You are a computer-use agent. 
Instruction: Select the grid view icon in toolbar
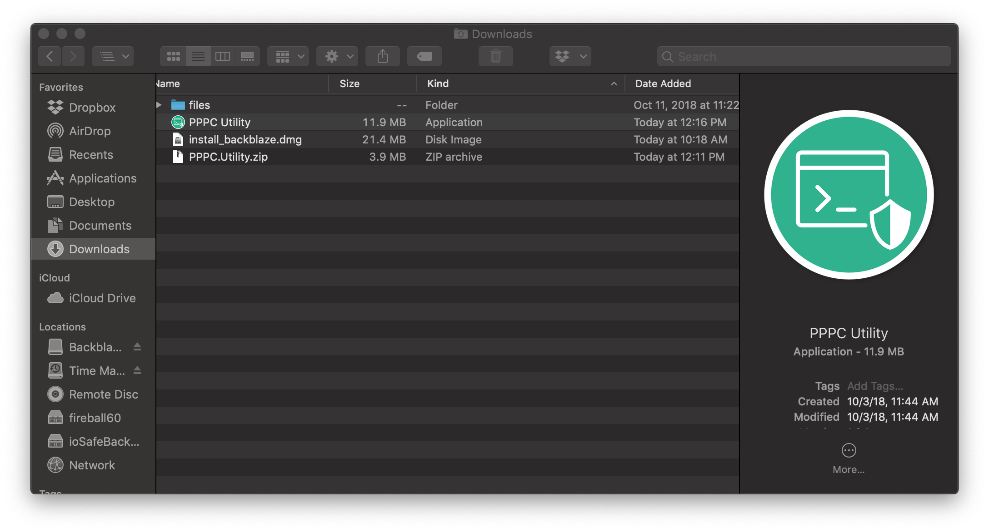(x=173, y=56)
